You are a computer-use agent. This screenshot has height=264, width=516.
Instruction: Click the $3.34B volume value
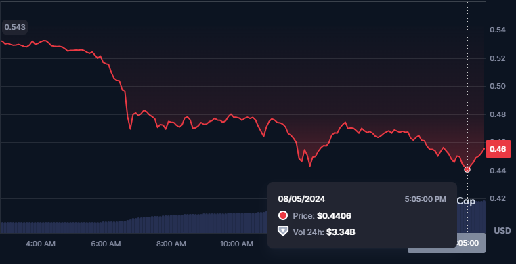(341, 232)
